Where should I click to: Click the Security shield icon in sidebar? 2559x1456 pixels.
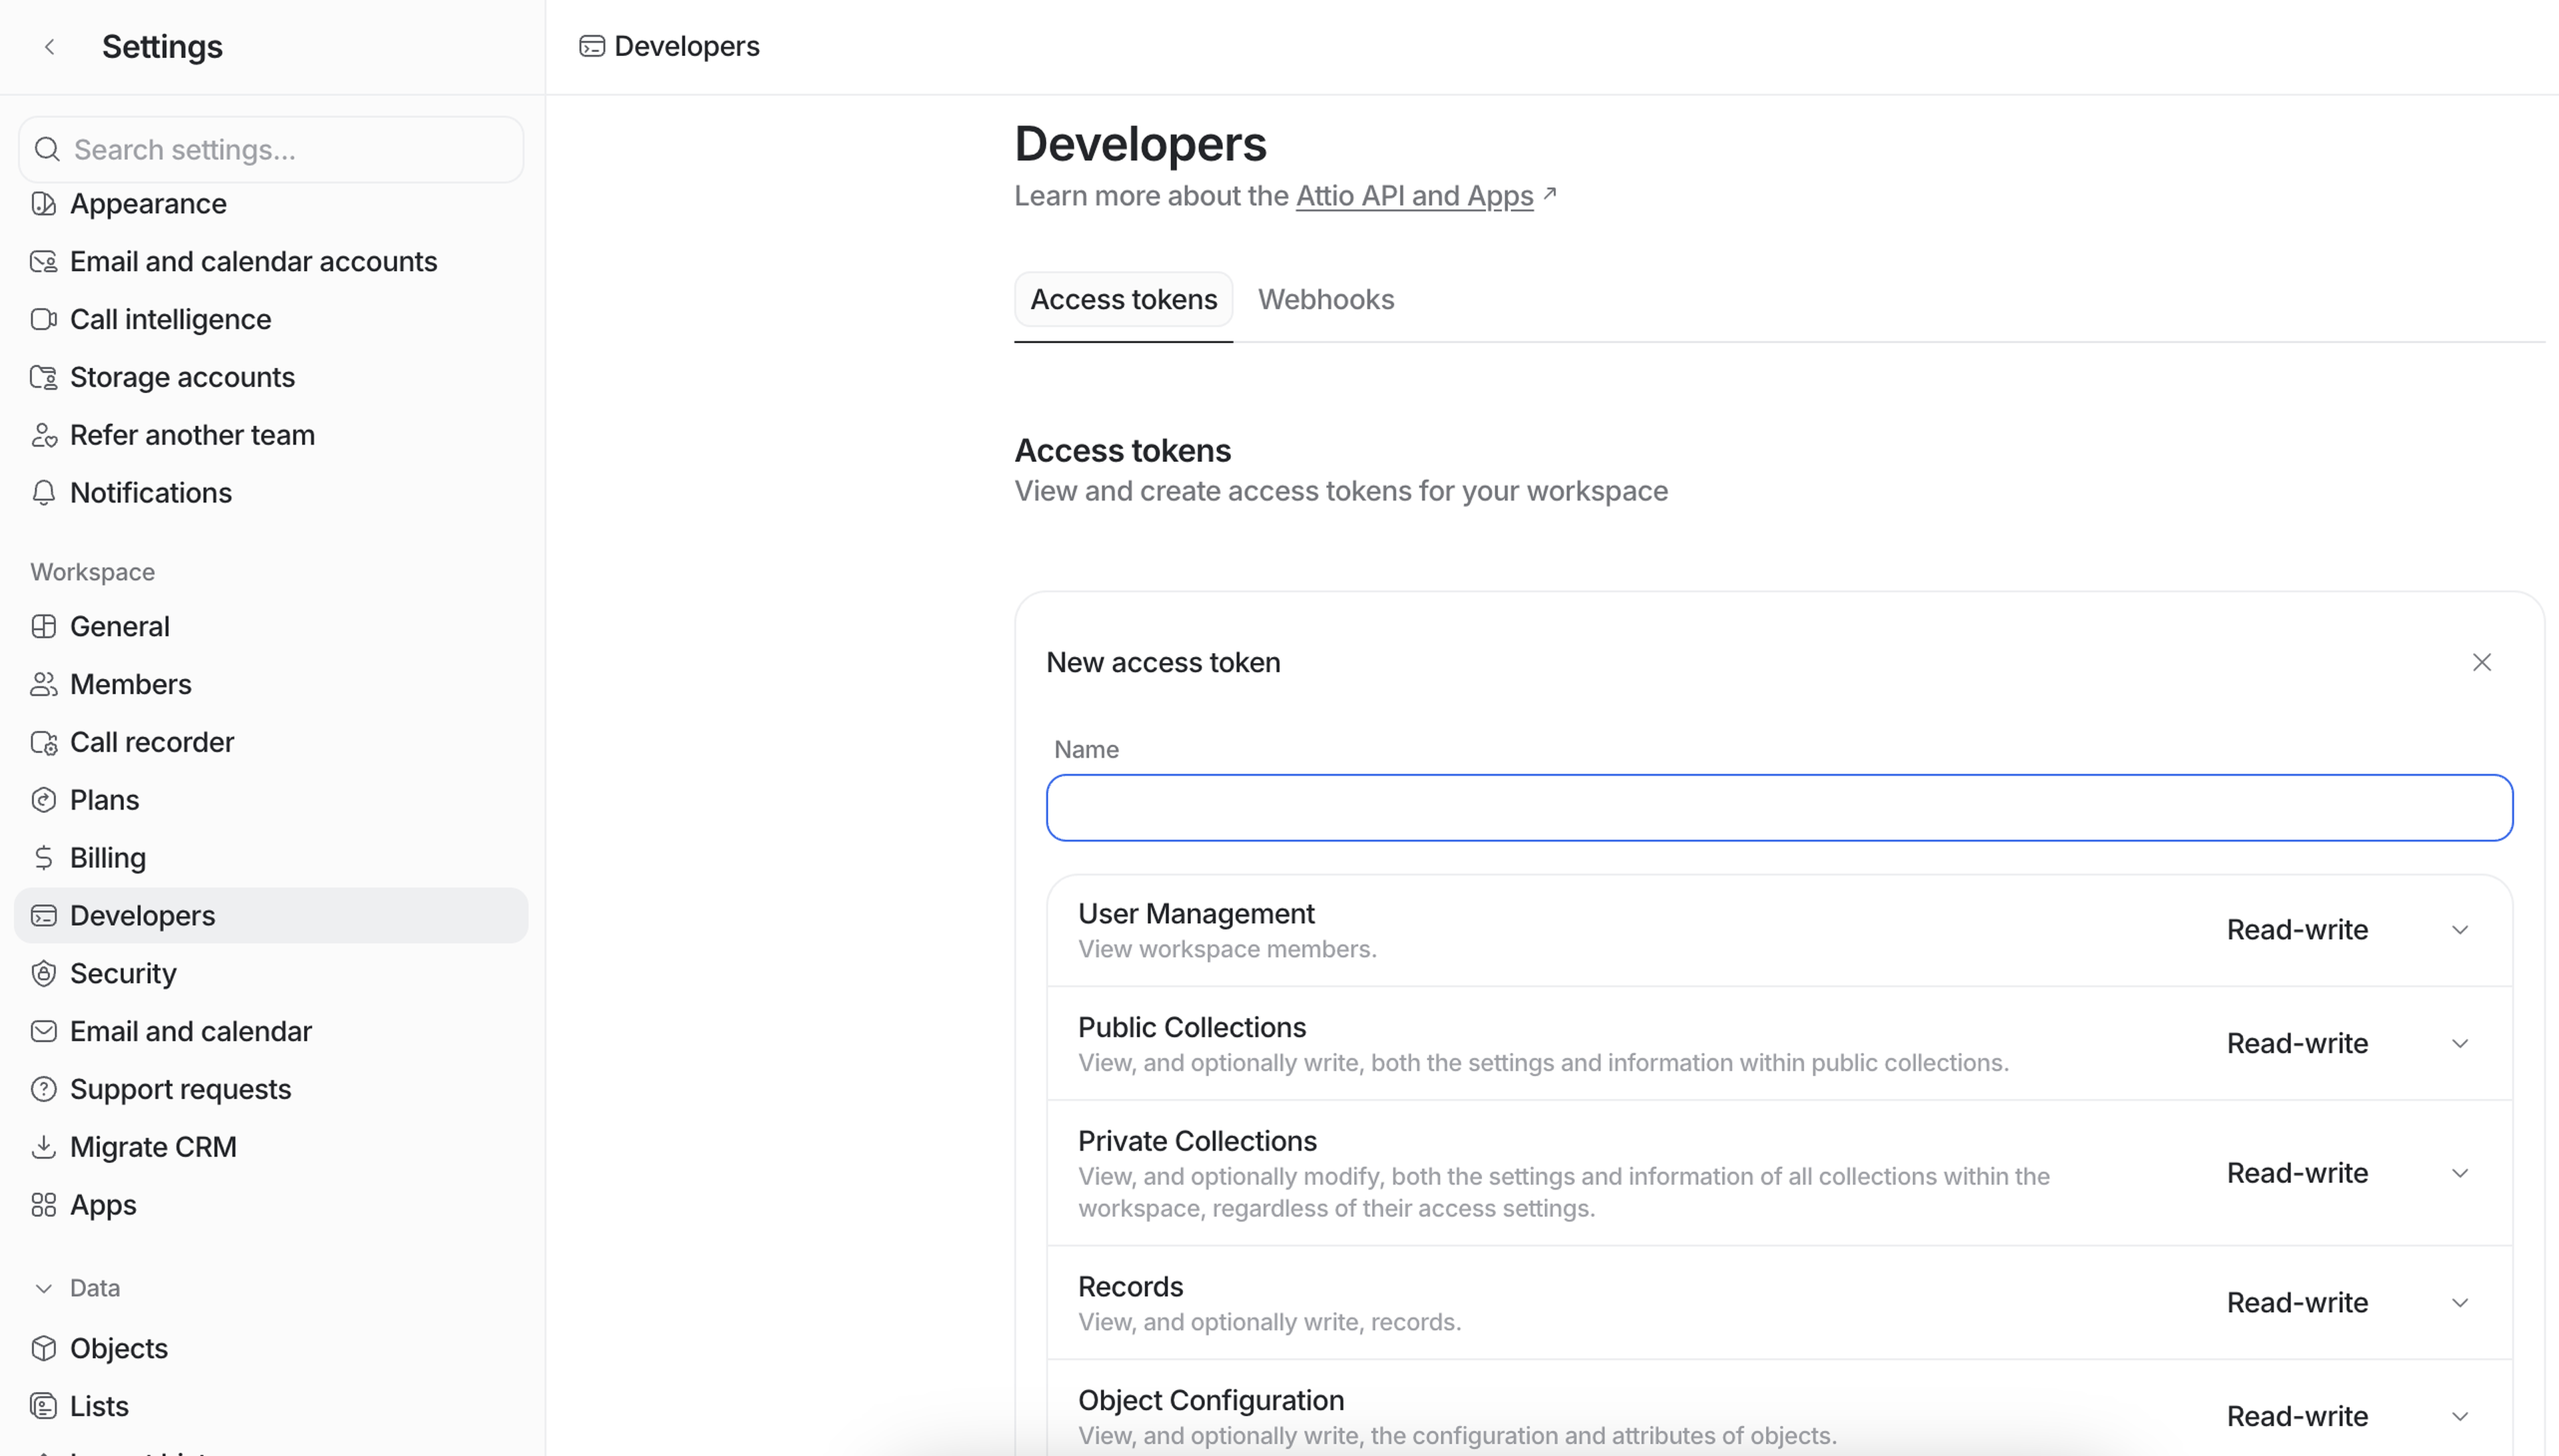[x=43, y=973]
